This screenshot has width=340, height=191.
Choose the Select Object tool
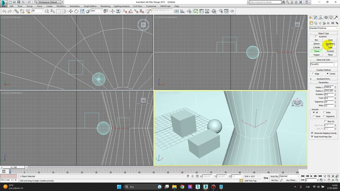47,11
